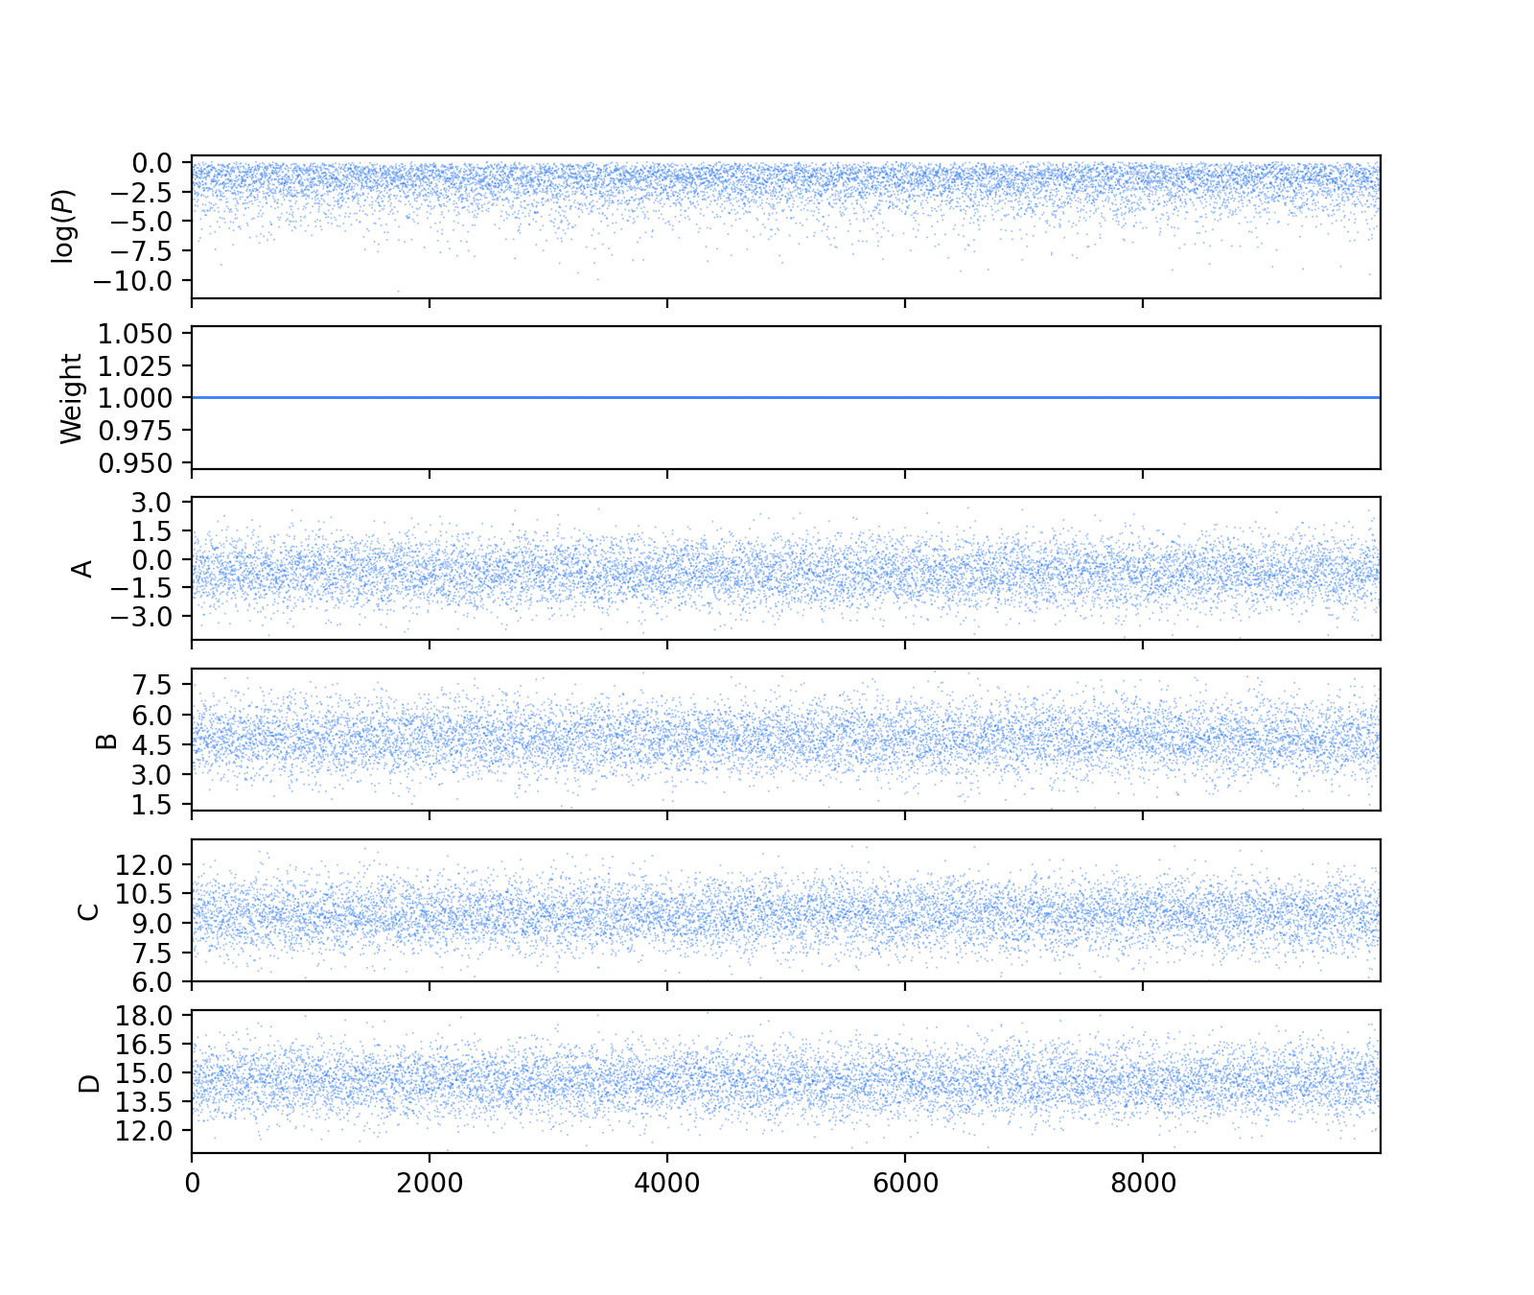Click the -10.0 tick in log(P) panel
The height and width of the screenshot is (1295, 1534).
pyautogui.click(x=135, y=281)
